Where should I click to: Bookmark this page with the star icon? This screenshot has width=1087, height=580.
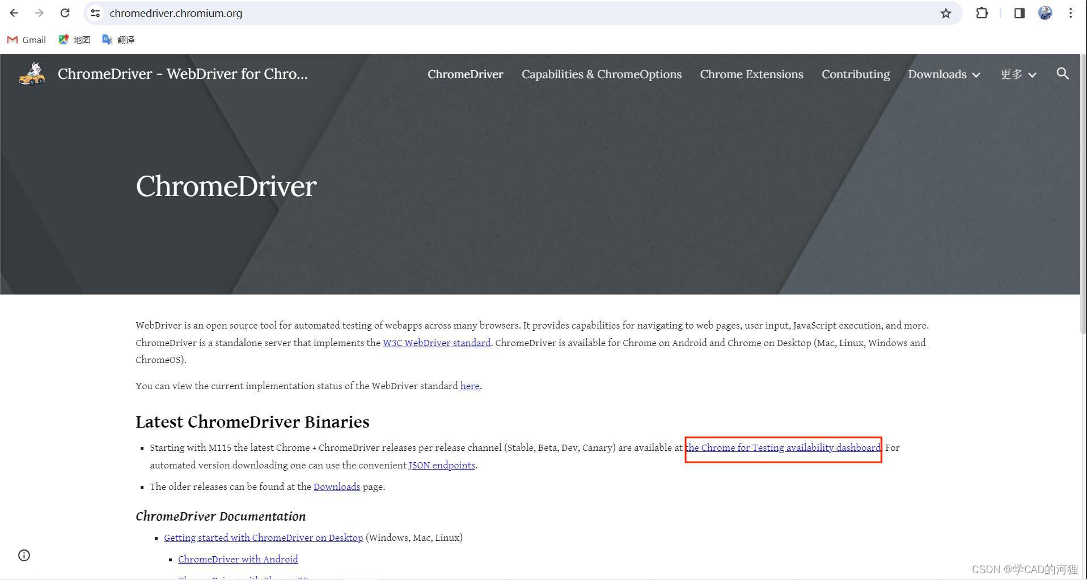pyautogui.click(x=945, y=13)
